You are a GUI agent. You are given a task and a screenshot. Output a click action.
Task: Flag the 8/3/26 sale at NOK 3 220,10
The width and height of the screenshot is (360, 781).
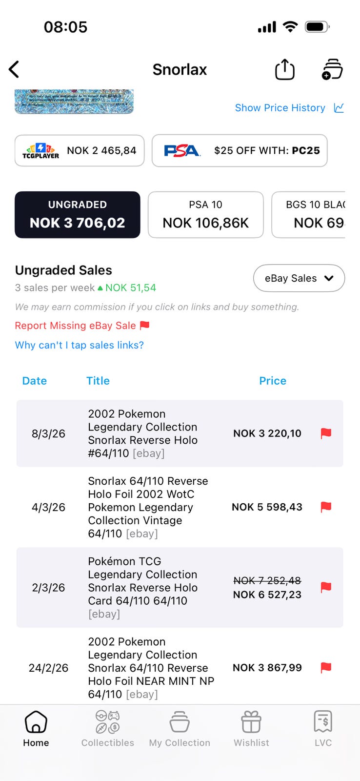point(326,433)
